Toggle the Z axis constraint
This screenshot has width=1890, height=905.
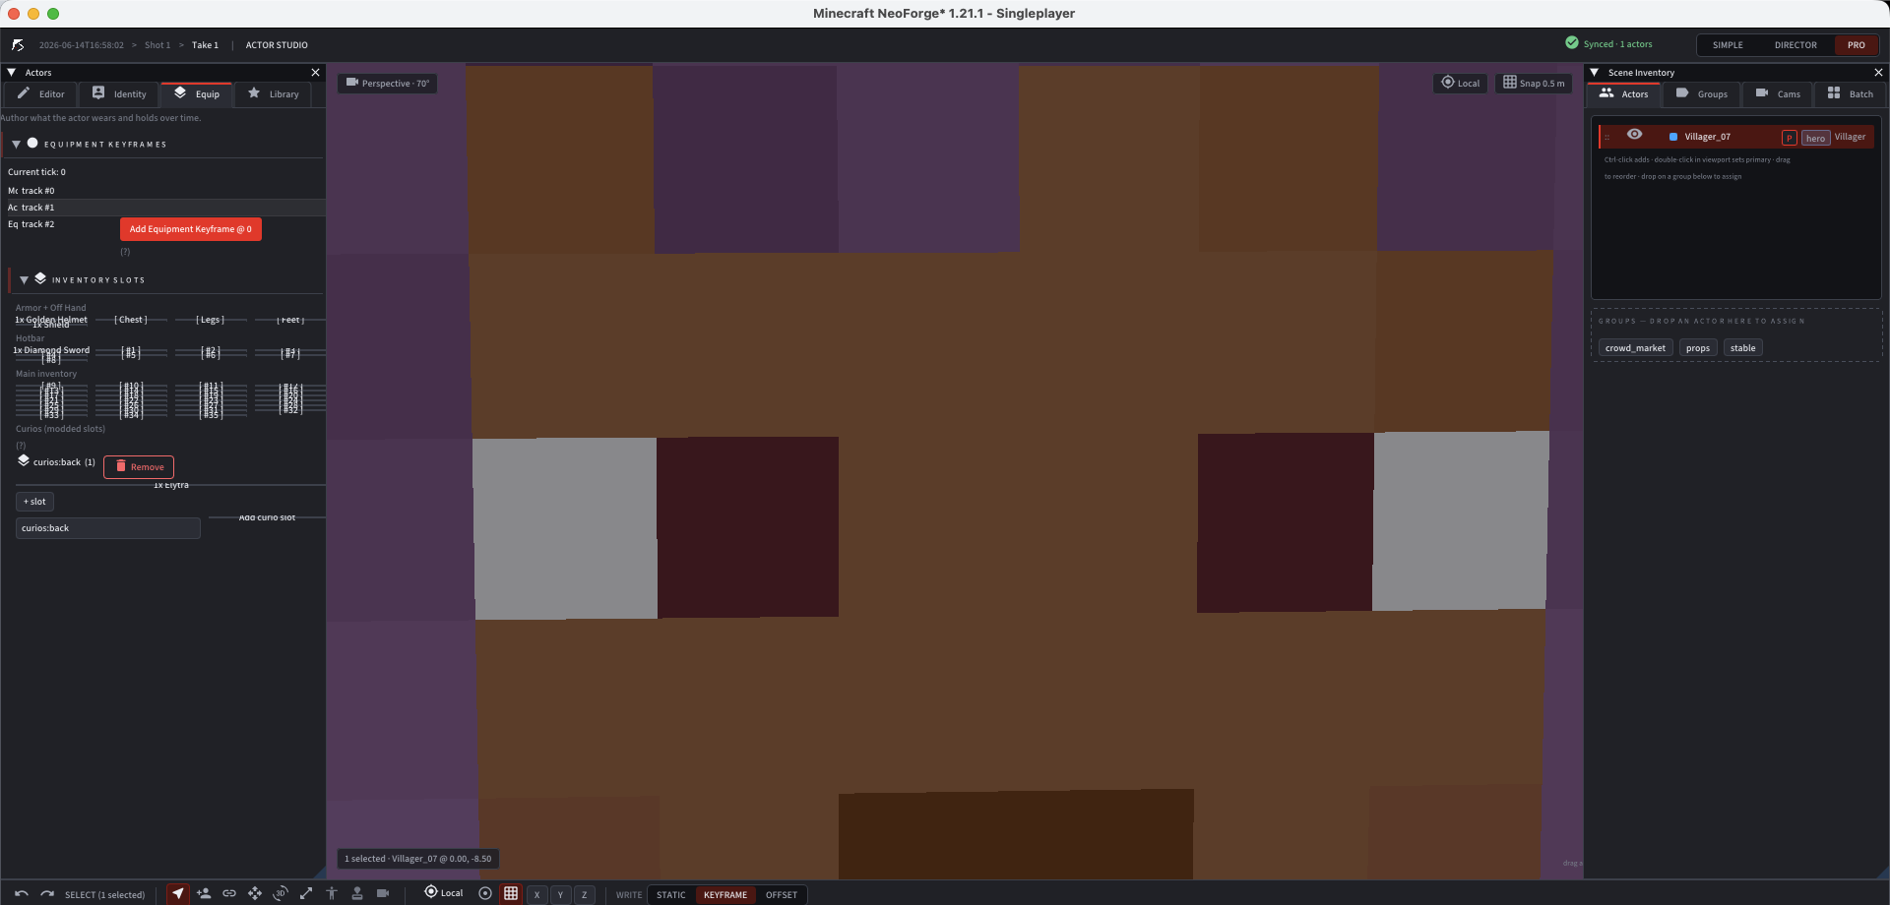(584, 894)
